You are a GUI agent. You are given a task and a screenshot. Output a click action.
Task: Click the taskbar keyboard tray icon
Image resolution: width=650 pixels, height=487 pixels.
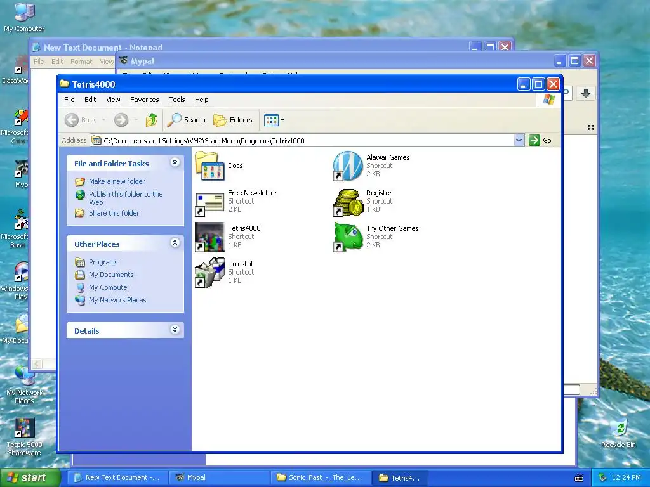[x=579, y=478]
